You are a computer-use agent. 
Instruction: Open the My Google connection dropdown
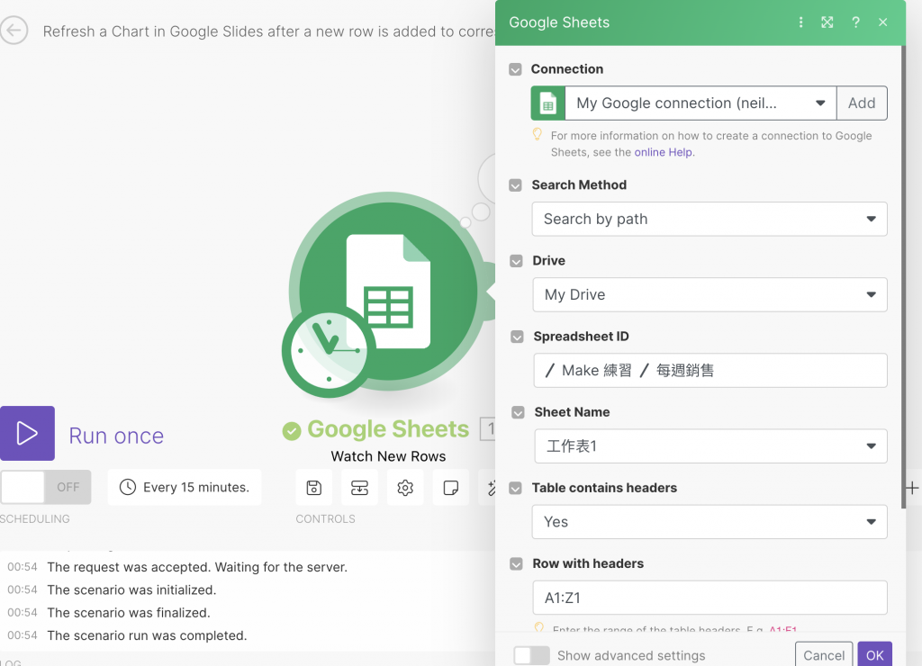tap(701, 103)
